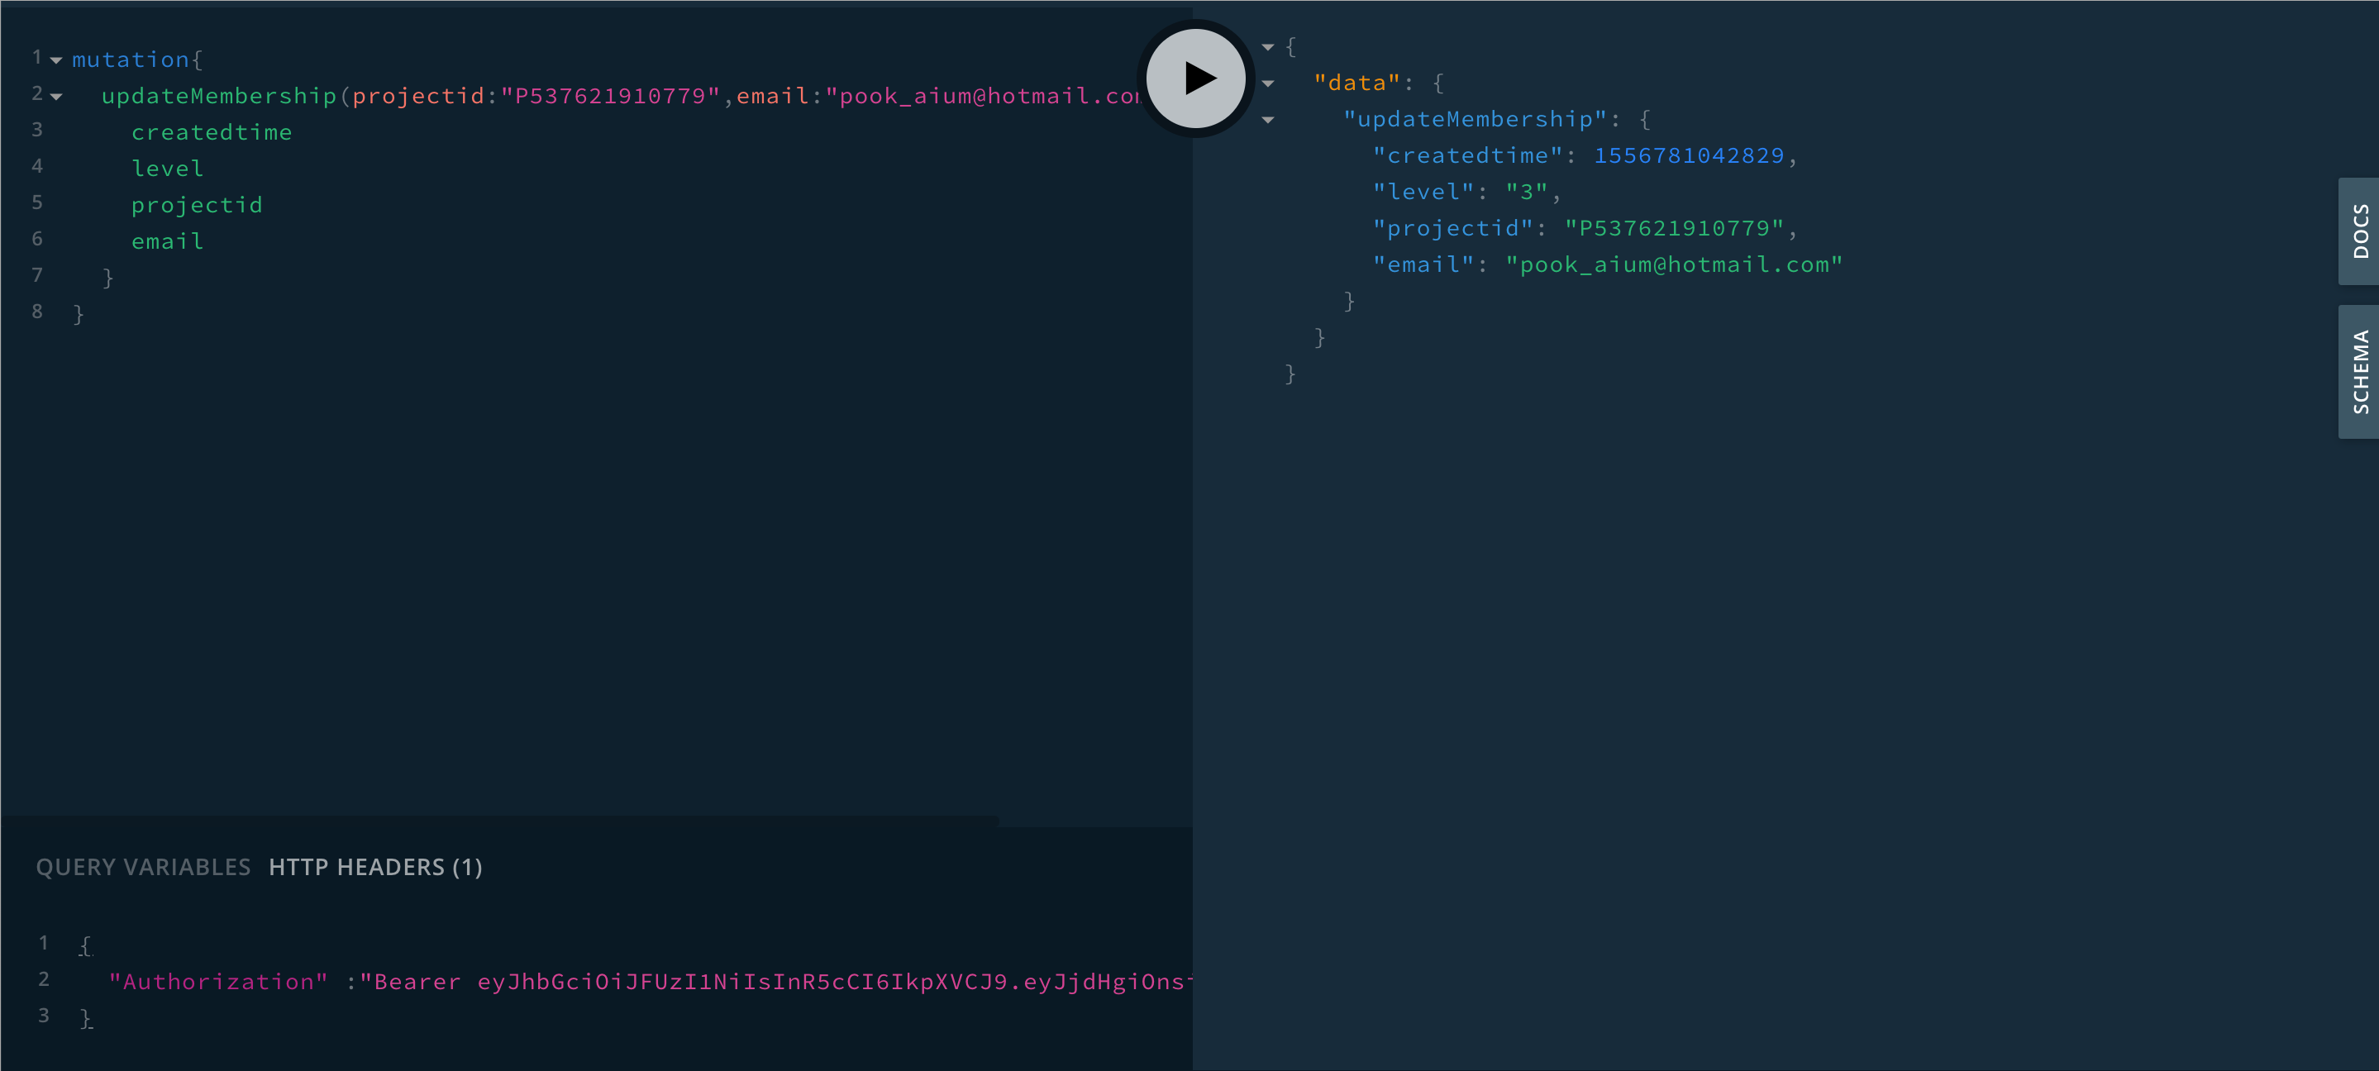
Task: Run the mutation with the play button
Action: pyautogui.click(x=1196, y=79)
